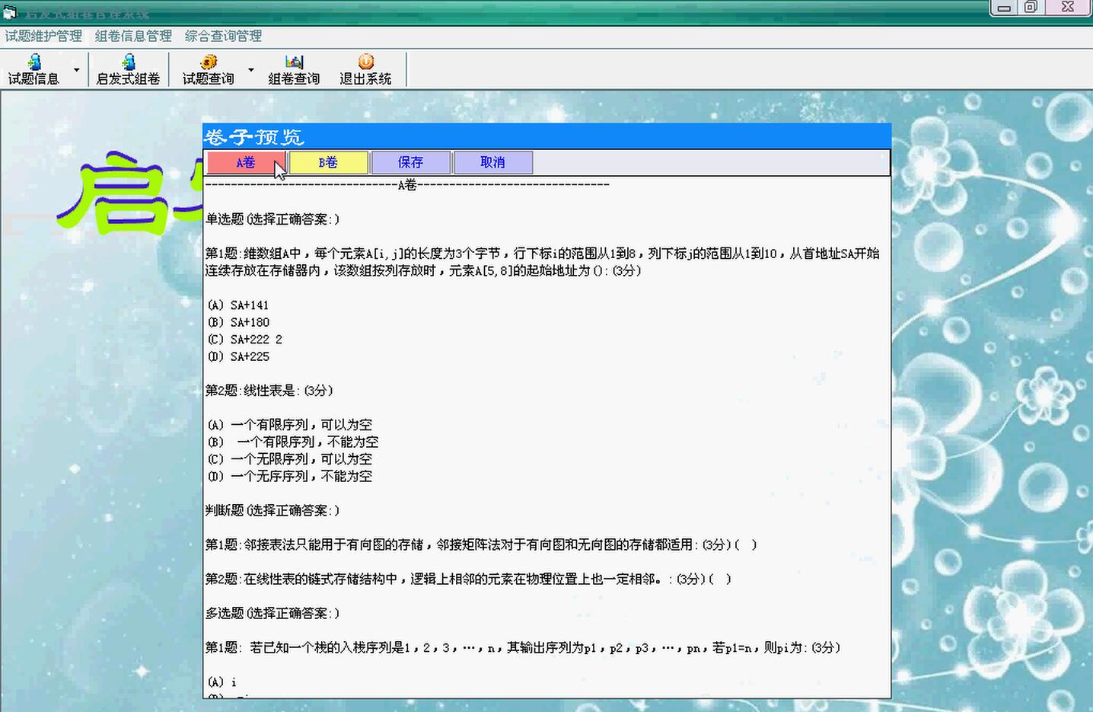The height and width of the screenshot is (712, 1093).
Task: Click the 多选题 section heading
Action: point(272,614)
